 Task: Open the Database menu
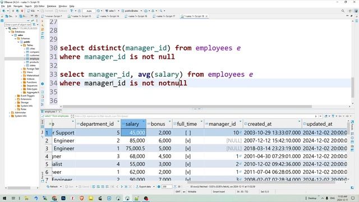pos(52,6)
